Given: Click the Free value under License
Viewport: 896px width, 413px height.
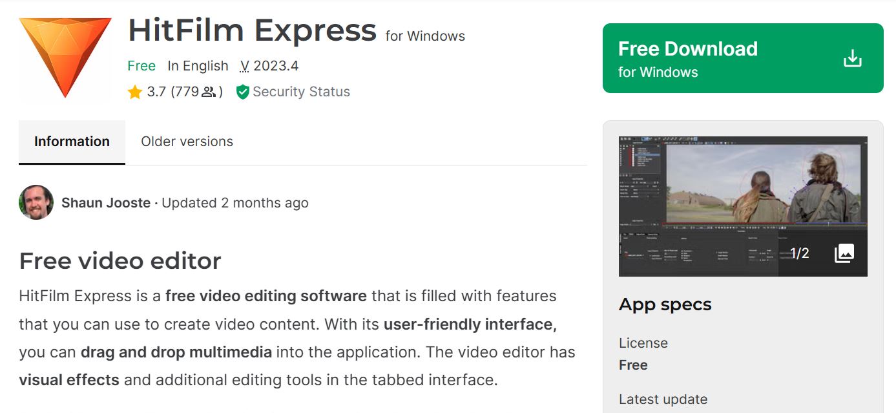Looking at the screenshot, I should point(633,365).
